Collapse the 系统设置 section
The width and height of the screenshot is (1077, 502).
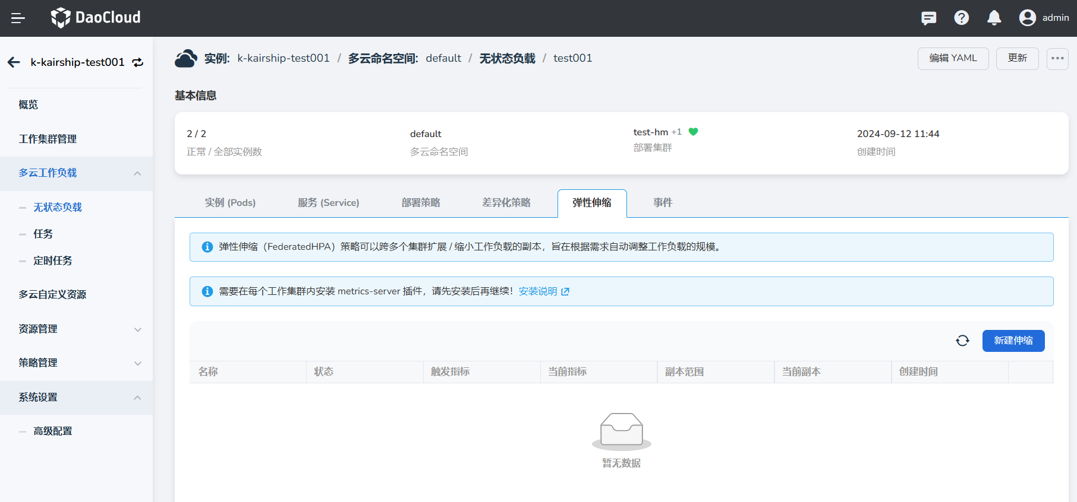click(x=137, y=398)
